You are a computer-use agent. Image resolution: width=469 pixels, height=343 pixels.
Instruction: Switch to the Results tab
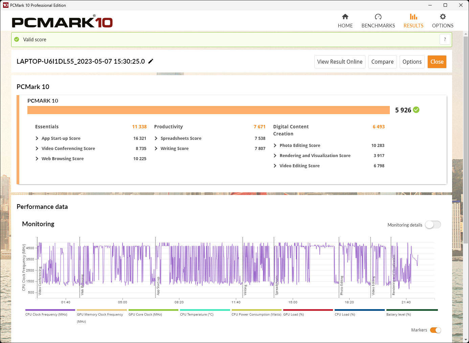tap(413, 21)
